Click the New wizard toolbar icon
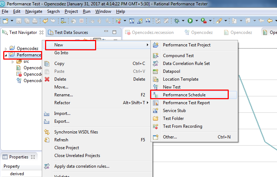This screenshot has width=277, height=177. pyautogui.click(x=5, y=21)
